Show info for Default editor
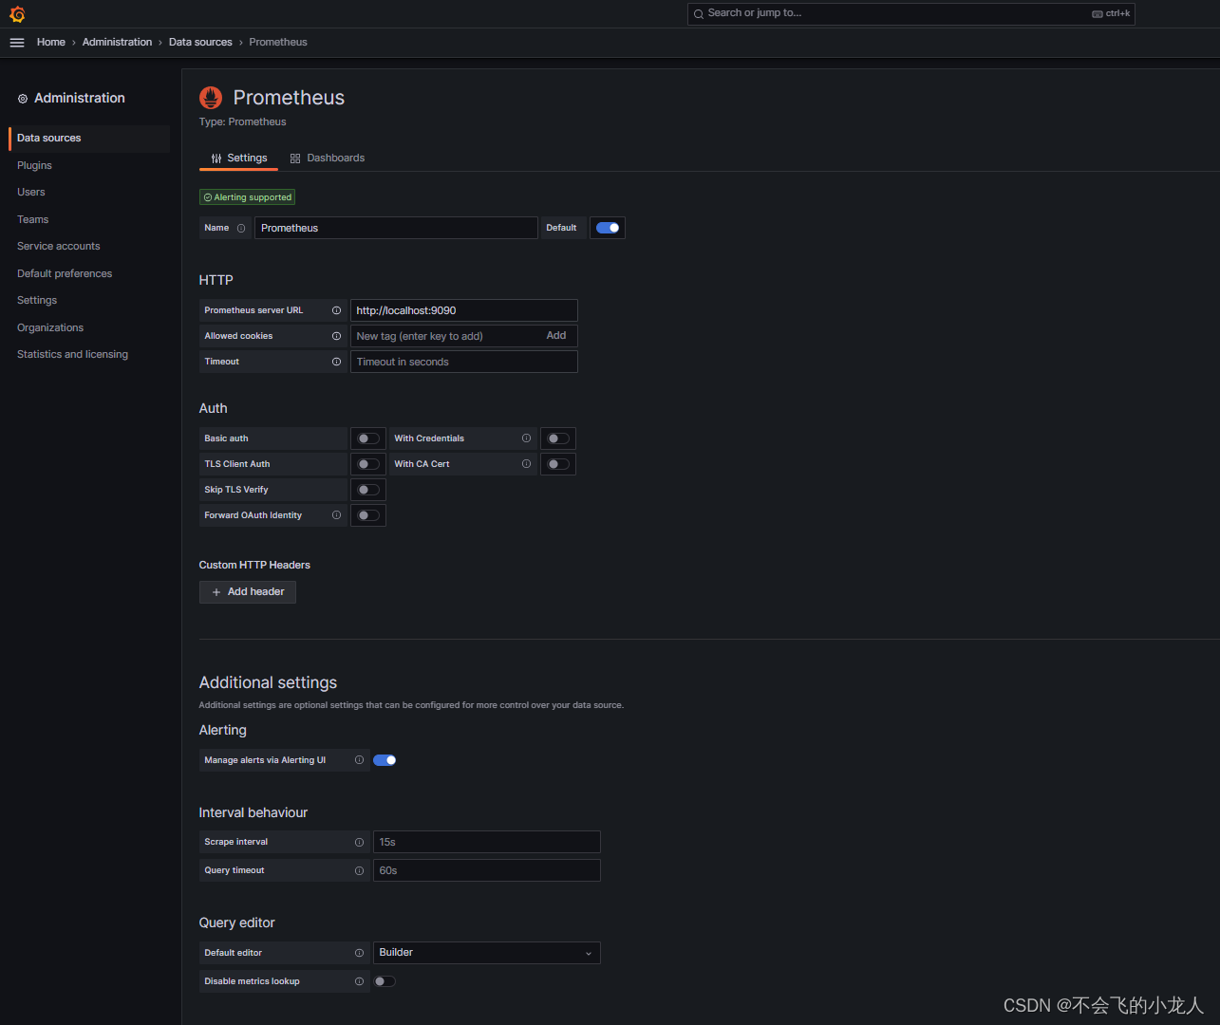This screenshot has height=1025, width=1220. (x=359, y=953)
